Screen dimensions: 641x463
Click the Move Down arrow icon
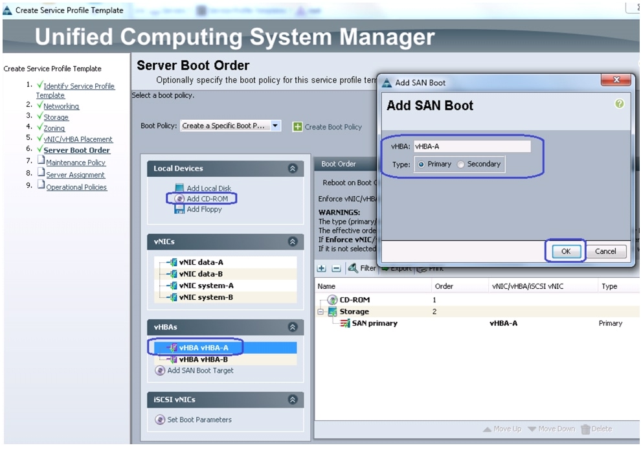point(532,429)
